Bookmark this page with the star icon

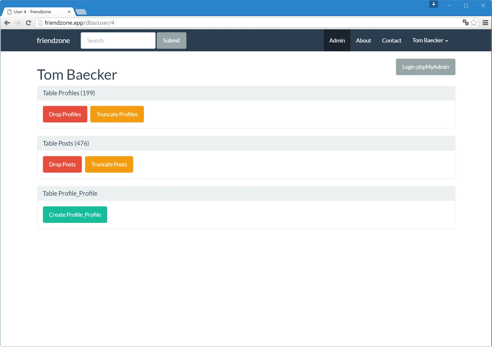pos(474,22)
